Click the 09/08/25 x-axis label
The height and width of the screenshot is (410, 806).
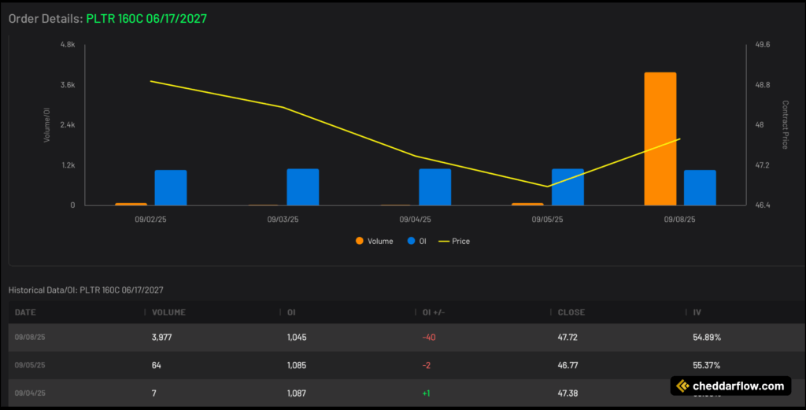(679, 220)
